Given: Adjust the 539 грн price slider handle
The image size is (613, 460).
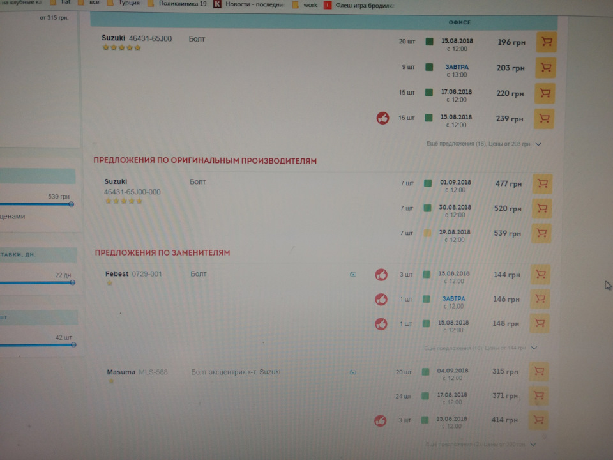Looking at the screenshot, I should pyautogui.click(x=71, y=204).
